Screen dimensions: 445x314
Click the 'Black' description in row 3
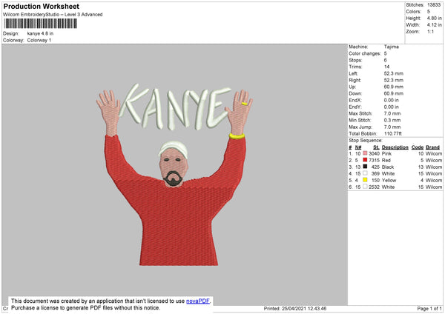388,167
